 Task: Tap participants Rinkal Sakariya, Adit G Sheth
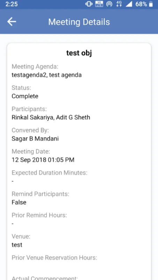(x=51, y=117)
